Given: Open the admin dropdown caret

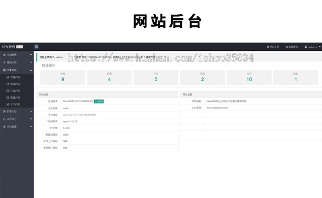Looking at the screenshot, I should pyautogui.click(x=320, y=47).
